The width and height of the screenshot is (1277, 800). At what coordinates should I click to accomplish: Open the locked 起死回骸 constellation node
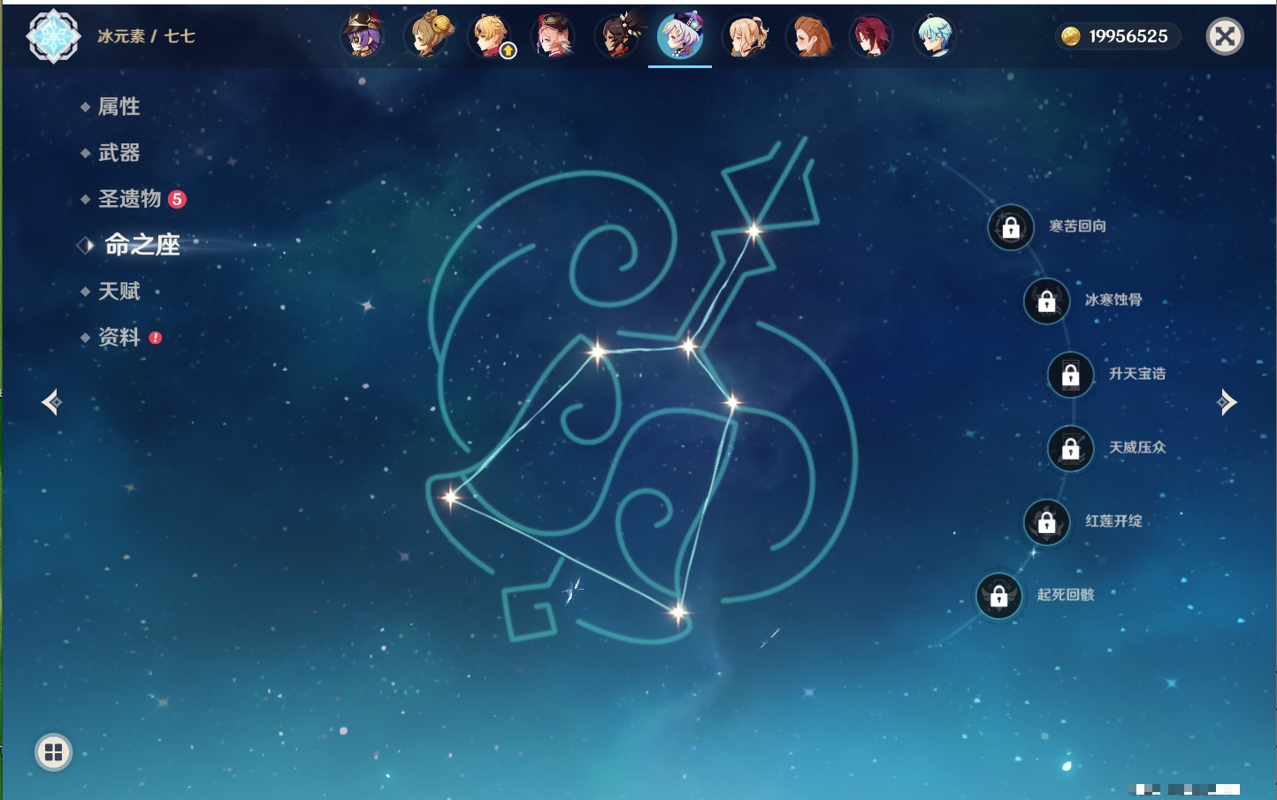tap(999, 596)
